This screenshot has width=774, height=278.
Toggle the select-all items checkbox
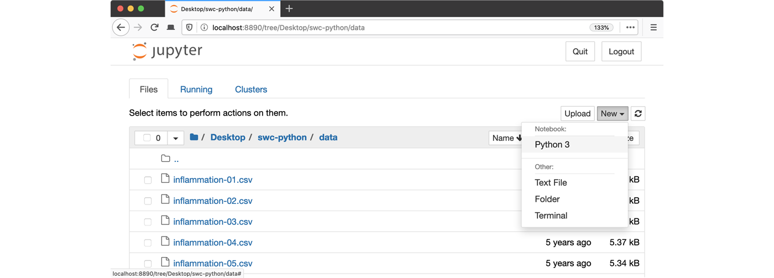point(147,138)
